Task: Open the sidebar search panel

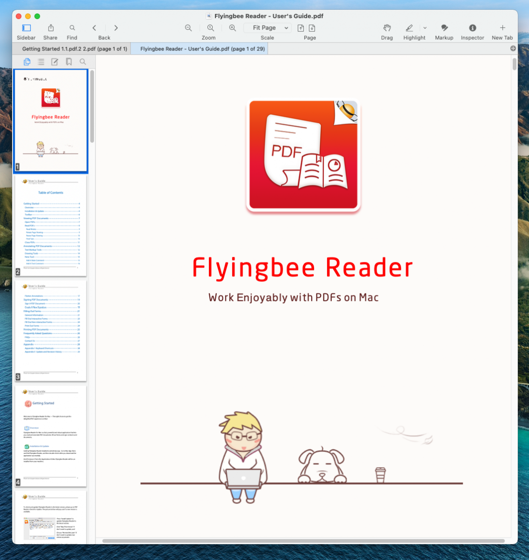Action: point(83,62)
